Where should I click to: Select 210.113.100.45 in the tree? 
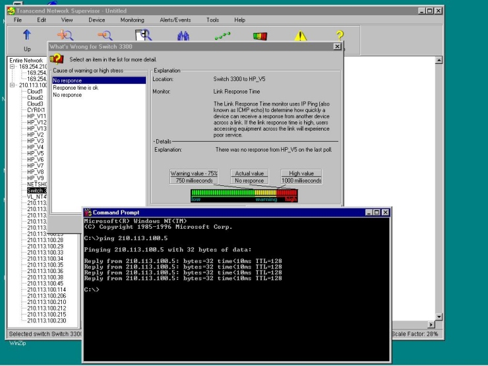point(45,284)
